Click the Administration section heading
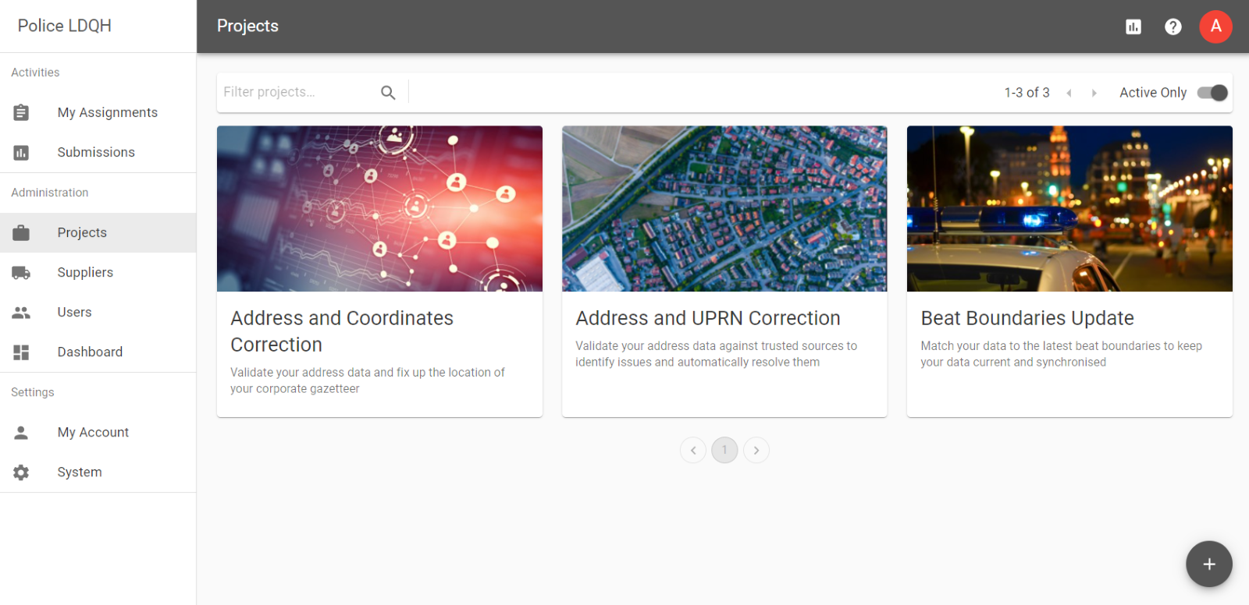The height and width of the screenshot is (605, 1249). click(50, 193)
